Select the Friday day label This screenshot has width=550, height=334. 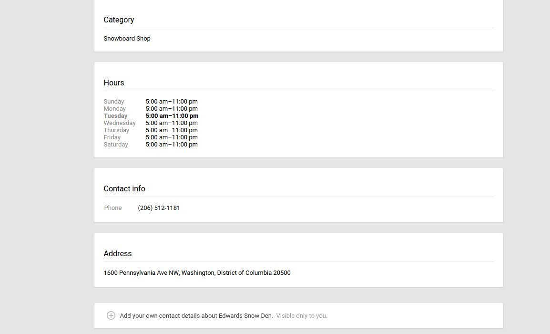[x=112, y=137]
